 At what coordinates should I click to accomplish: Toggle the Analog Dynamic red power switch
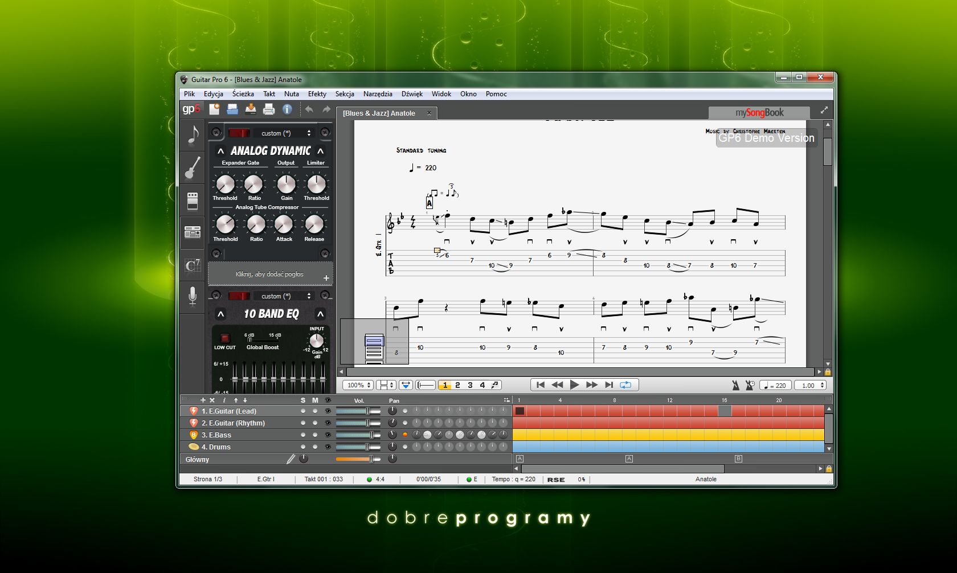[x=239, y=133]
